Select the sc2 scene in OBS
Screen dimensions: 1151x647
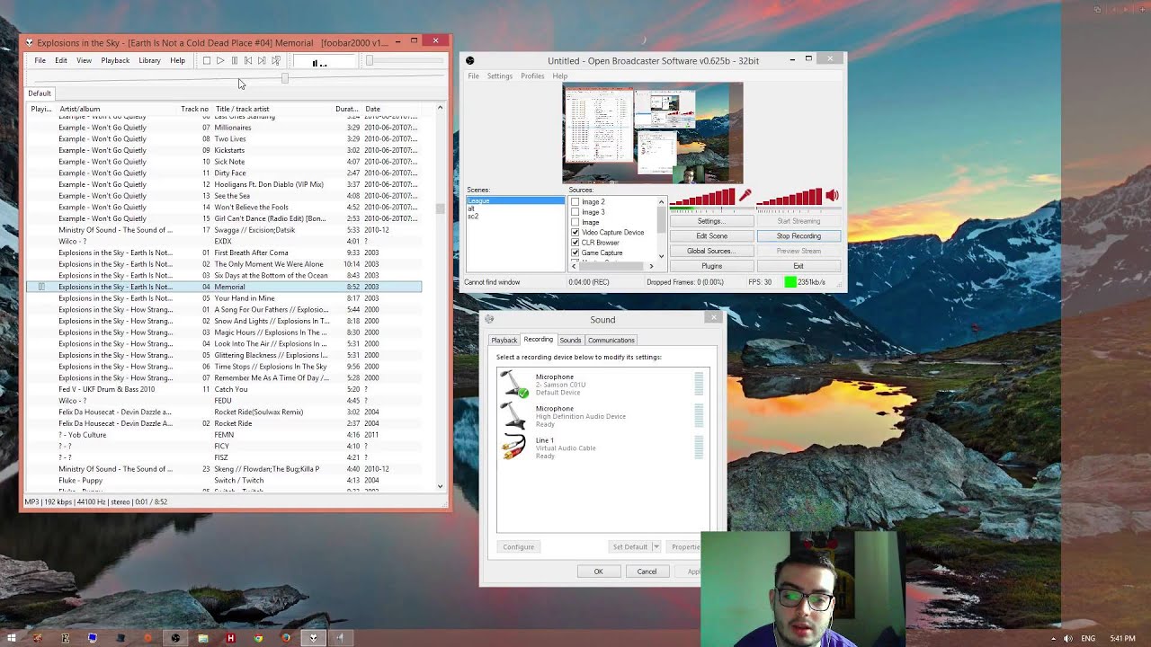click(x=473, y=217)
